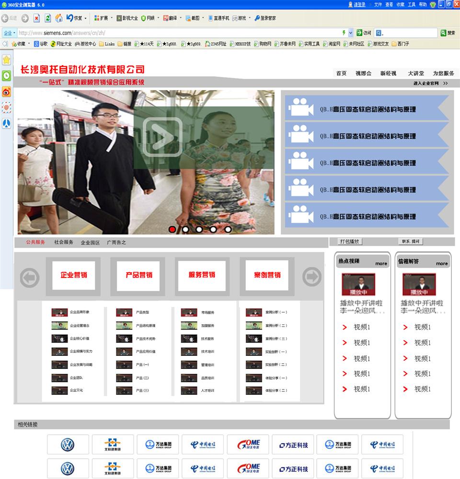Viewport: 460px width, 479px height.
Task: Click the browser back arrow button
Action: (5, 18)
